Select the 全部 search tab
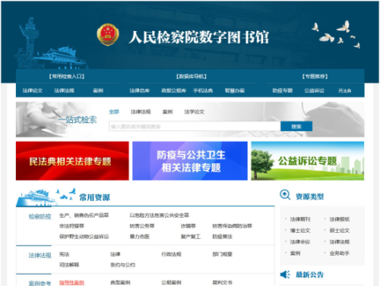This screenshot has width=380, height=286. coord(114,112)
